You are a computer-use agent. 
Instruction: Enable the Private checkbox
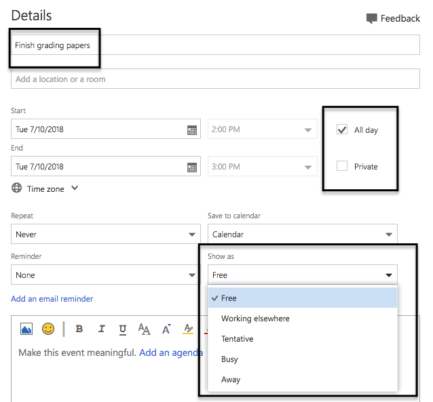coord(342,166)
